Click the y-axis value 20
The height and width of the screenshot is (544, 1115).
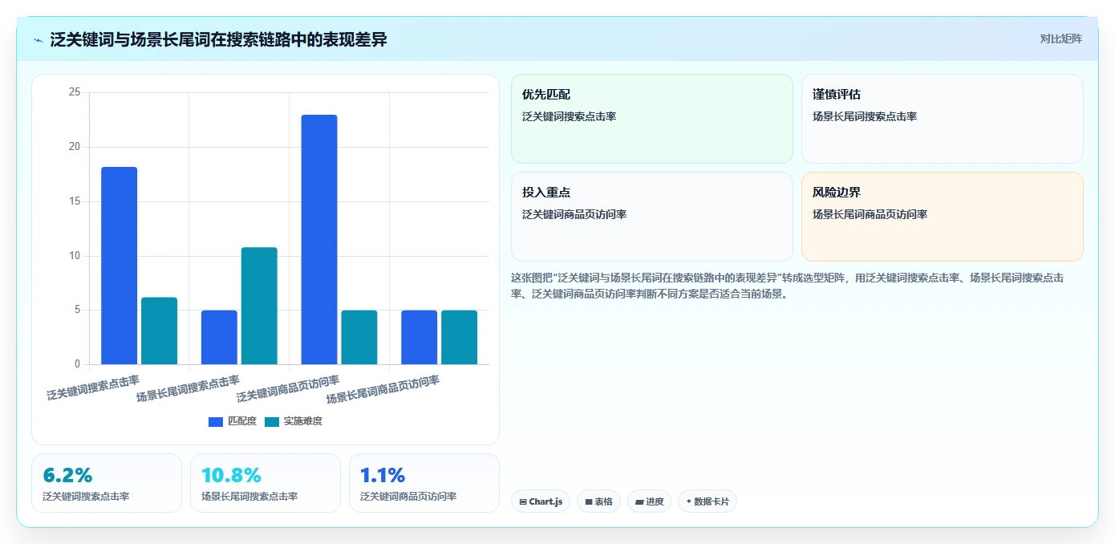[75, 147]
